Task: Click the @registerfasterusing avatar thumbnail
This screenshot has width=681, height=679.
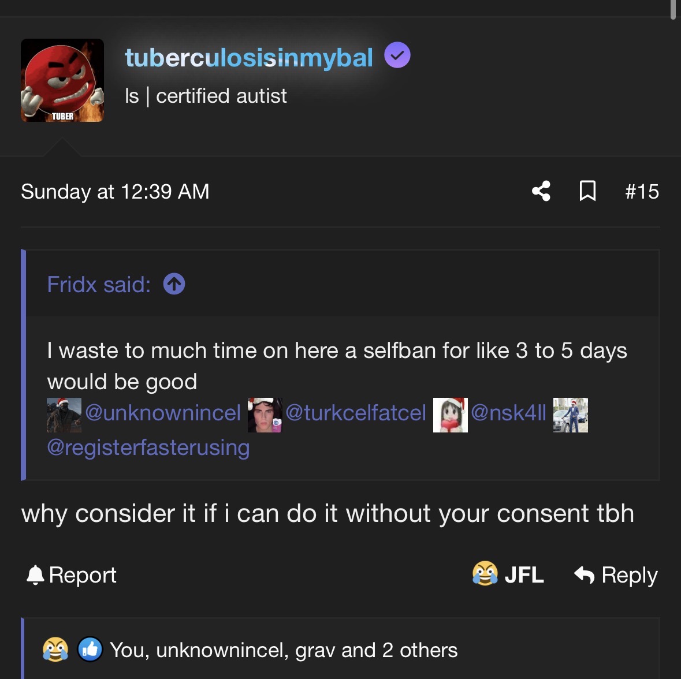Action: click(x=570, y=415)
